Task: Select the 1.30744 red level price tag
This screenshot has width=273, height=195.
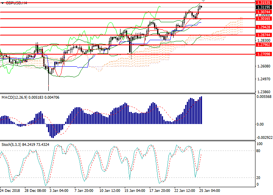Action: (263, 12)
